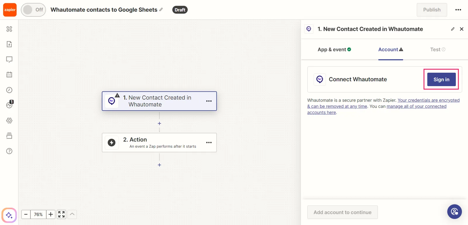468x225 pixels.
Task: Open Zap history clock icon
Action: [9, 90]
